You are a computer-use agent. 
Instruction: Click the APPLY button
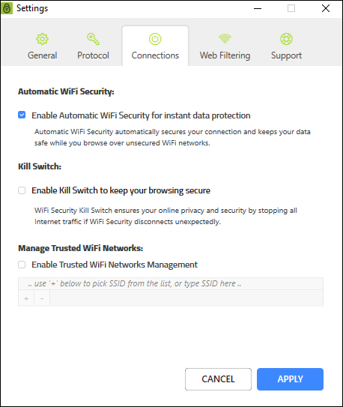pyautogui.click(x=290, y=379)
